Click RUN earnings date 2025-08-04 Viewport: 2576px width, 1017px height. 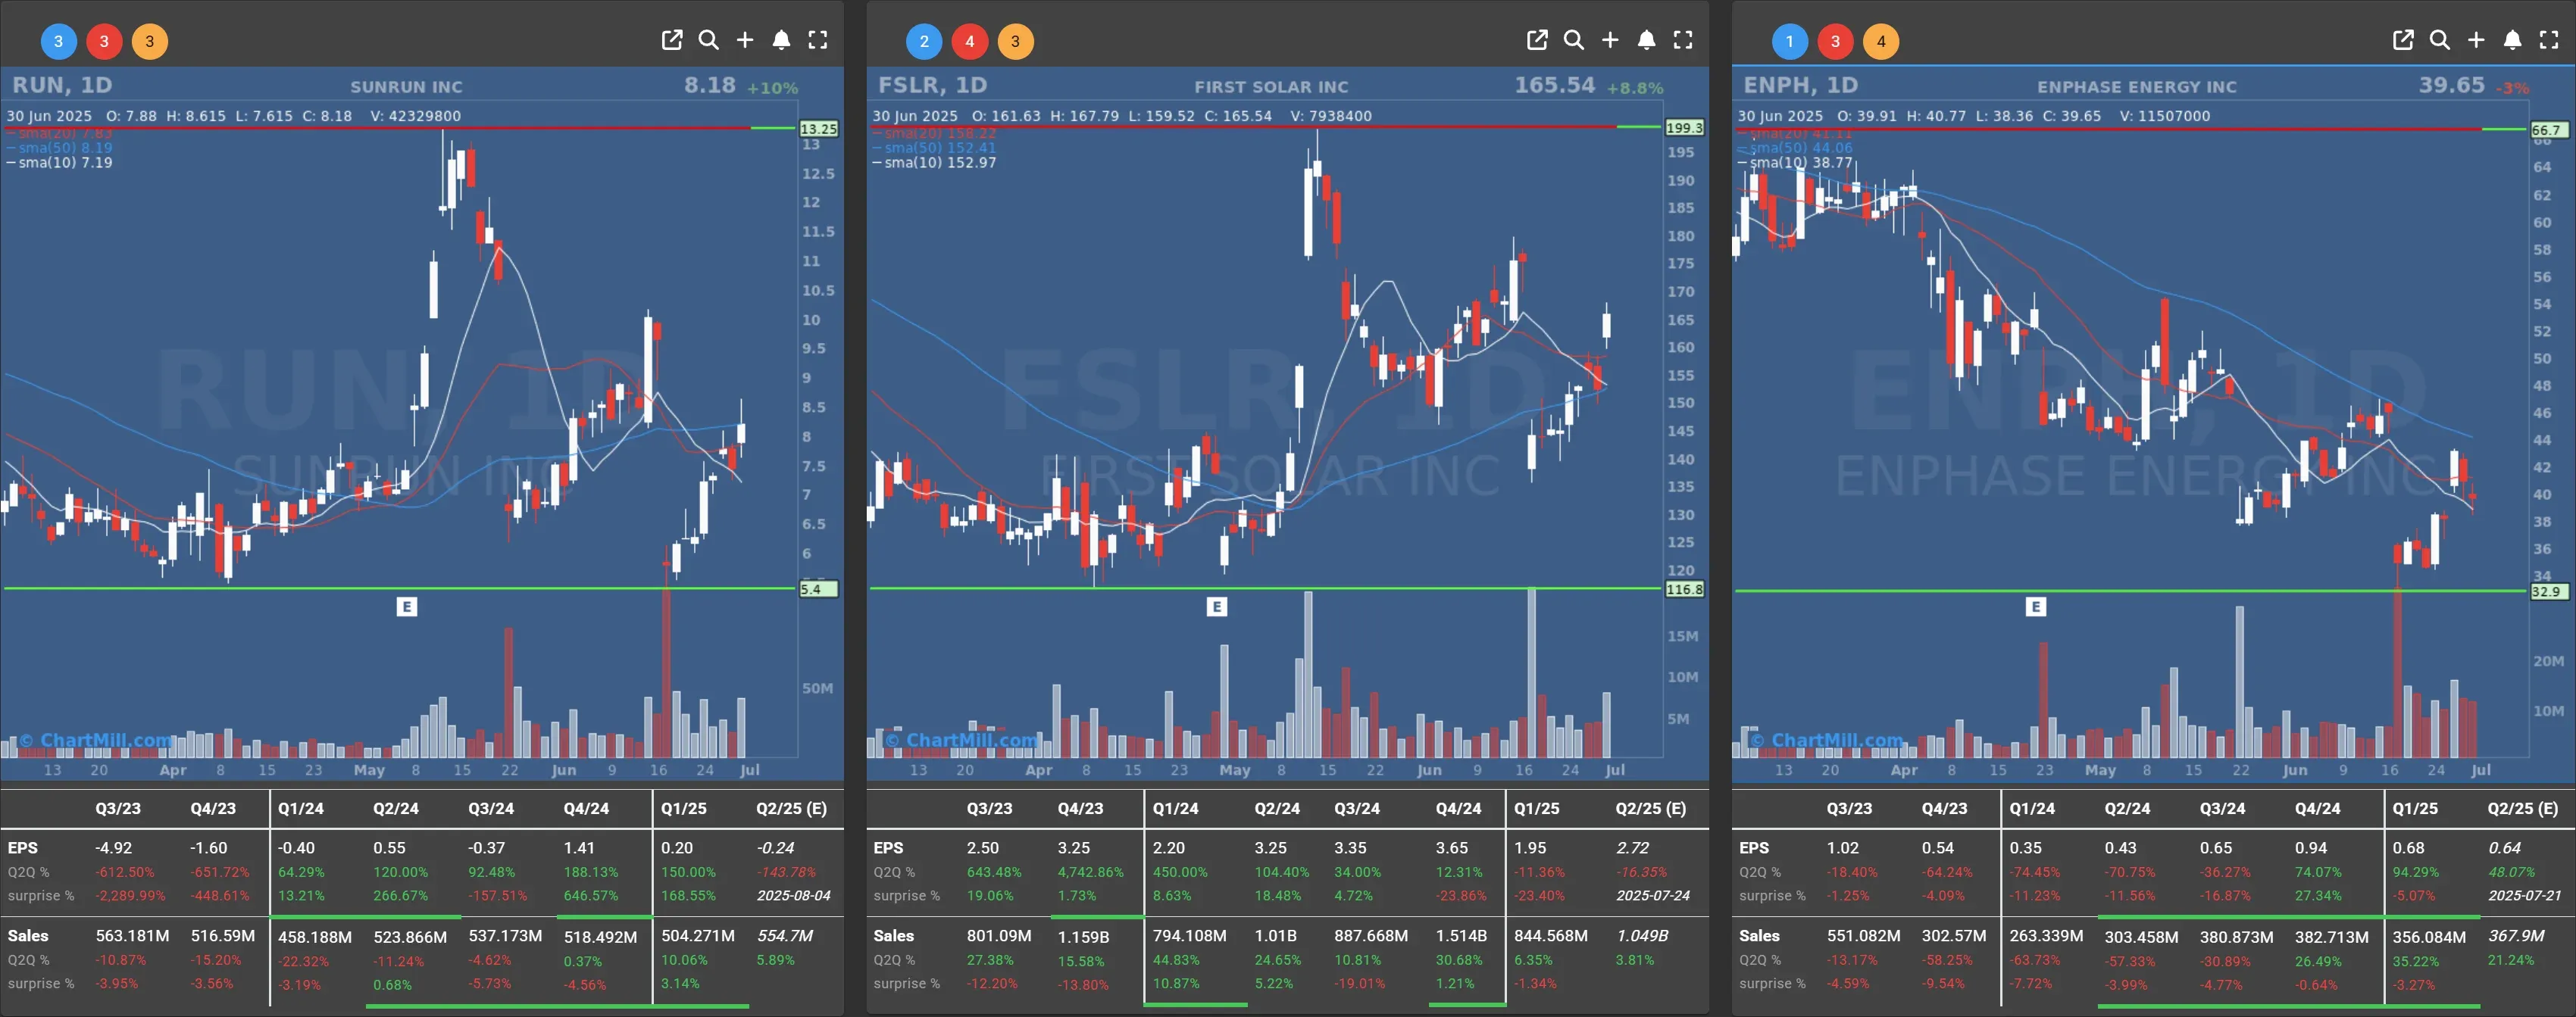[x=793, y=895]
